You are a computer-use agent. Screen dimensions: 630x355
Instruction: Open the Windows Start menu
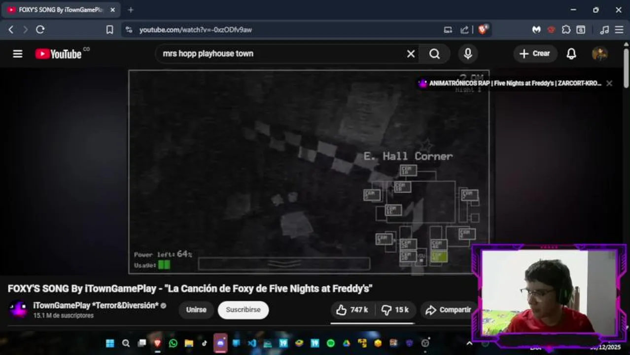[x=110, y=343]
